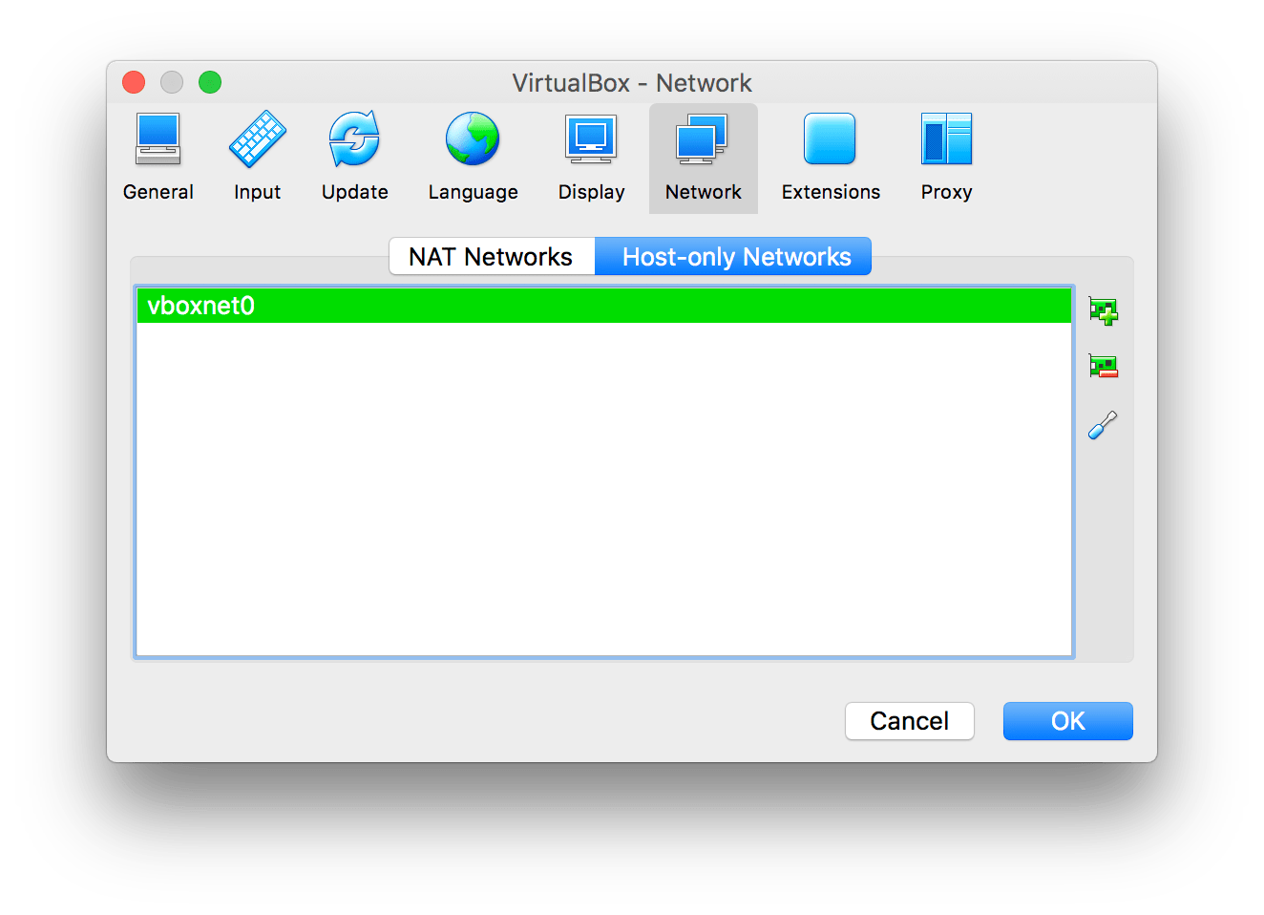Viewport: 1264px width, 915px height.
Task: Click the yellow minimize window control
Action: click(x=171, y=82)
